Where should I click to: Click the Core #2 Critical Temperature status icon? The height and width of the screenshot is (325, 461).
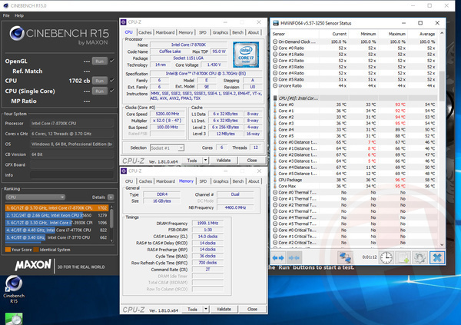click(275, 243)
